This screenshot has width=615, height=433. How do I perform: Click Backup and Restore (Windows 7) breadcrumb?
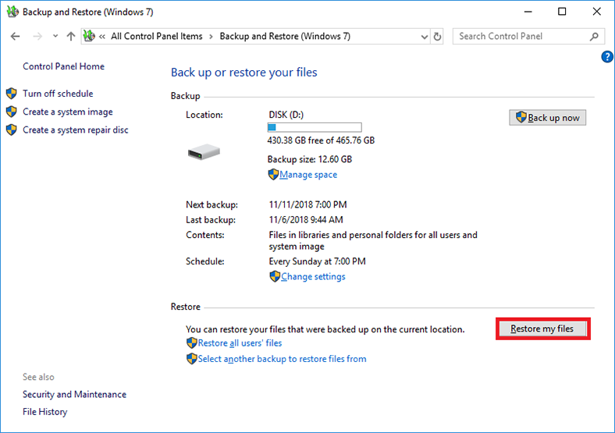tap(285, 37)
